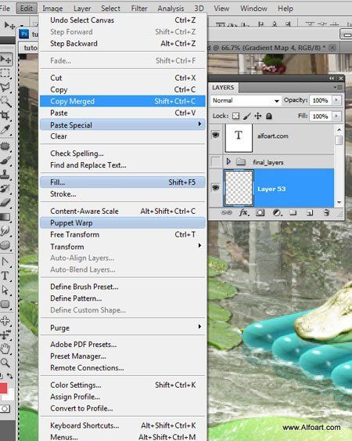The height and width of the screenshot is (441, 352).
Task: Open the Purge submenu
Action: (123, 327)
